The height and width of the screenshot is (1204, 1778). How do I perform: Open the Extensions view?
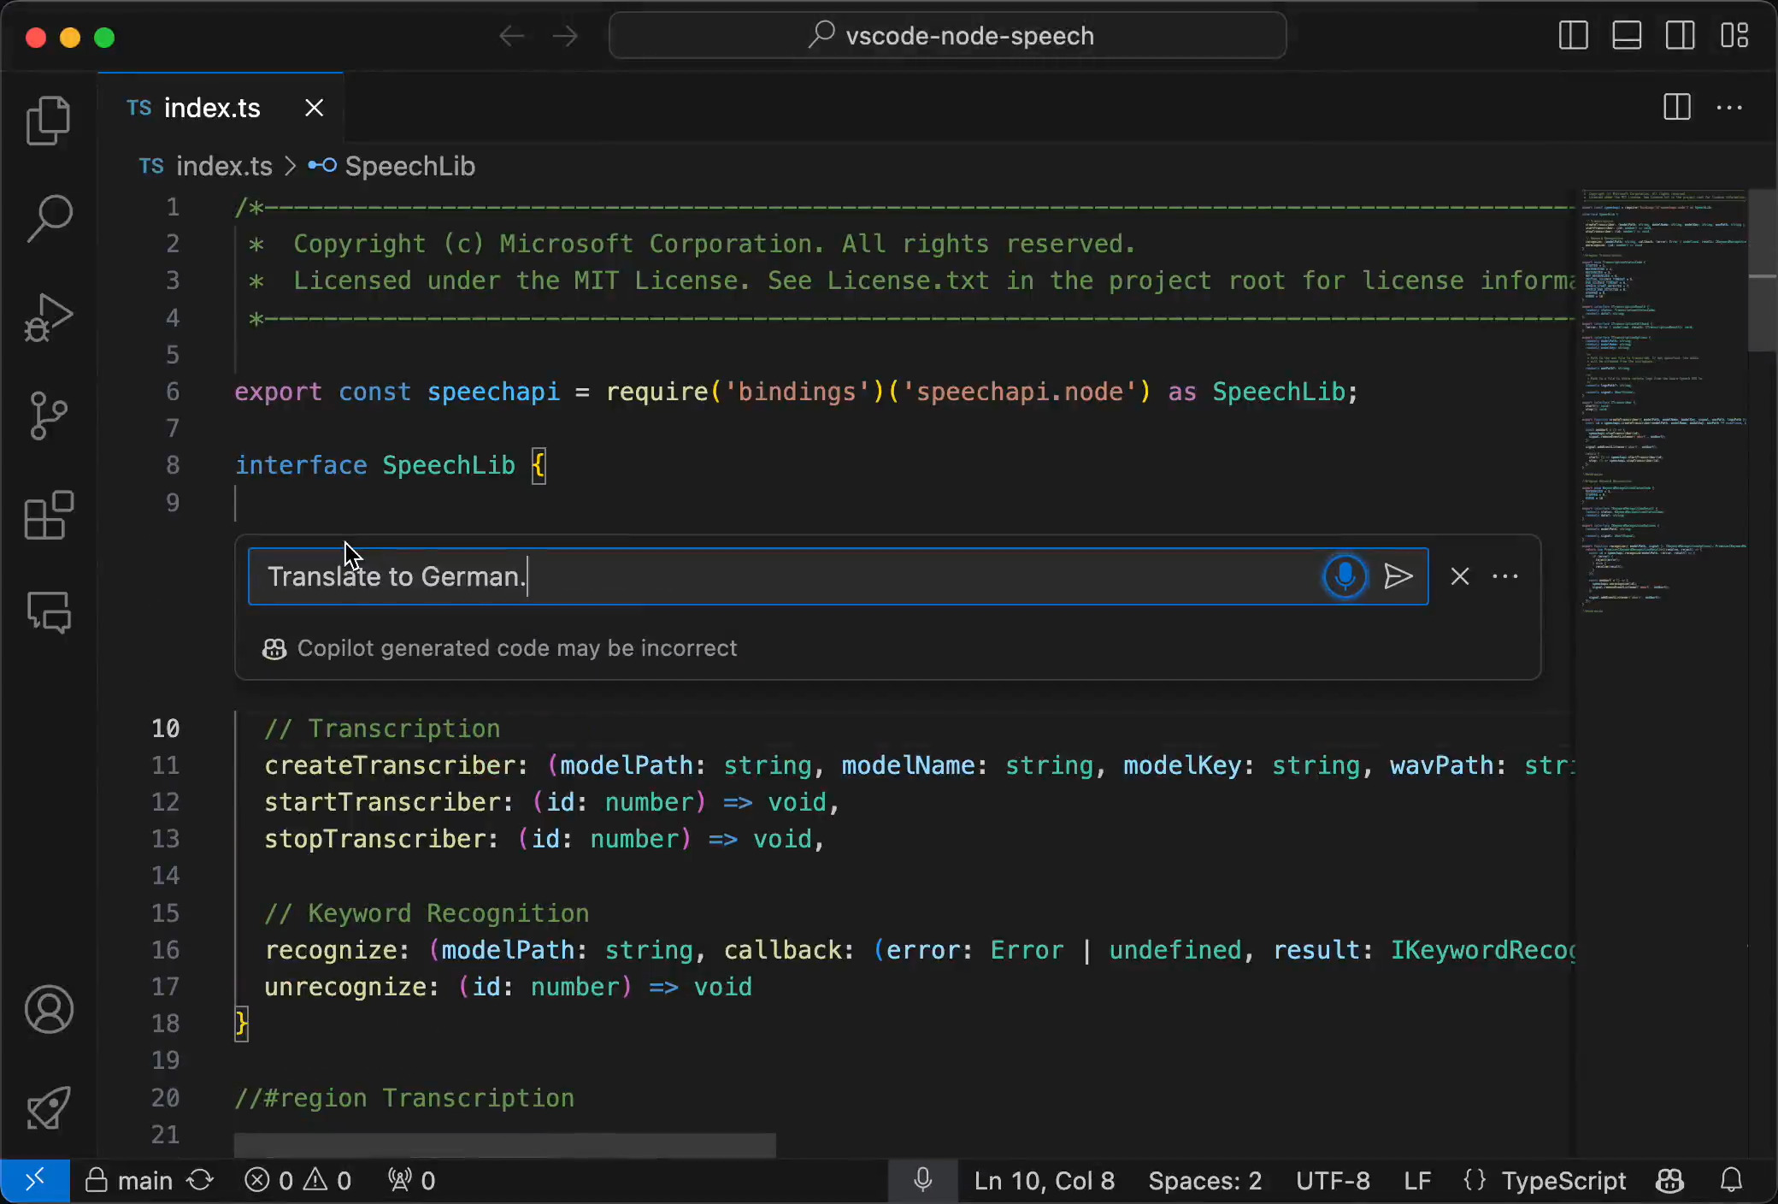[49, 515]
